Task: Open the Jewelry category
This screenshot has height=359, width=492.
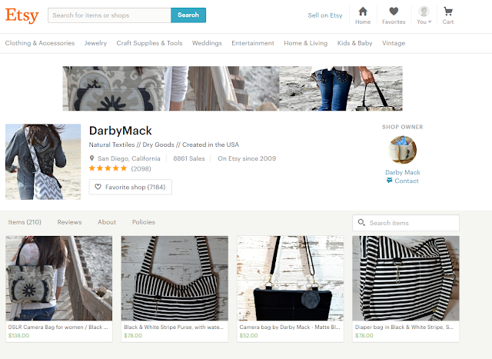Action: tap(95, 43)
